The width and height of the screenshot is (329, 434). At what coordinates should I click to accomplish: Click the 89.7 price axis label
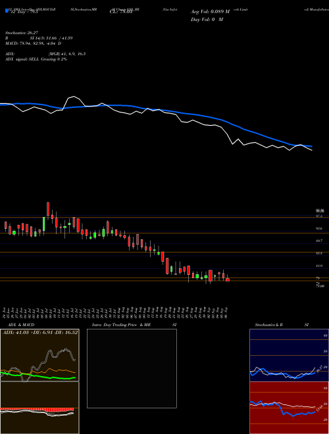[x=319, y=241]
